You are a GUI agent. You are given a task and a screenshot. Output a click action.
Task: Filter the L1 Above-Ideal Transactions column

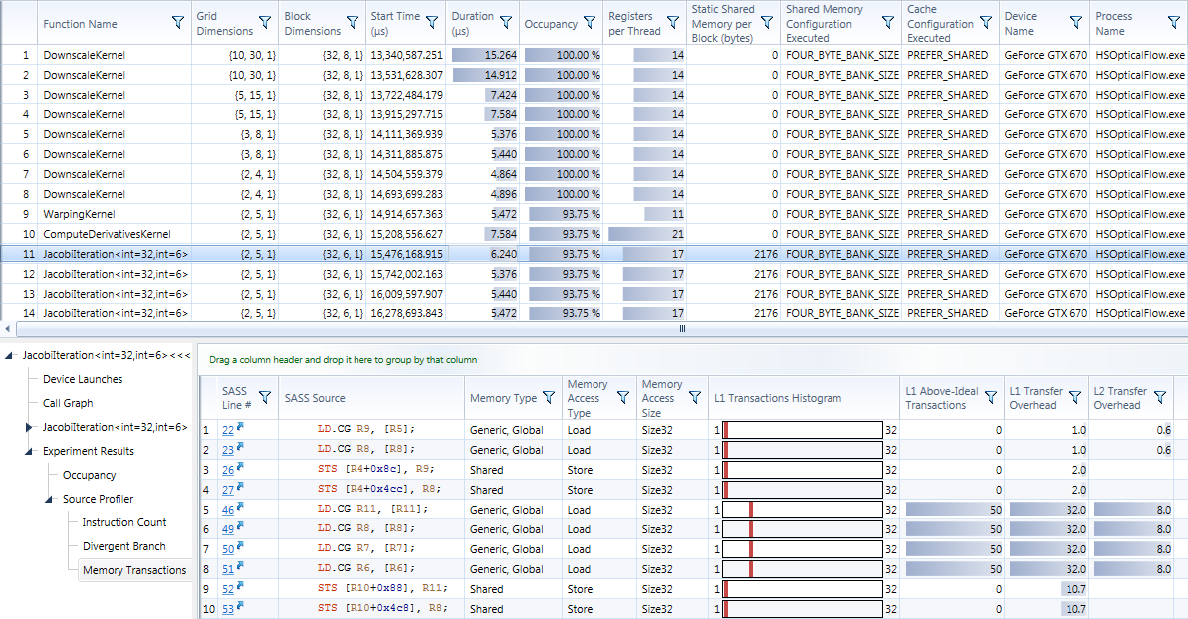[x=991, y=398]
